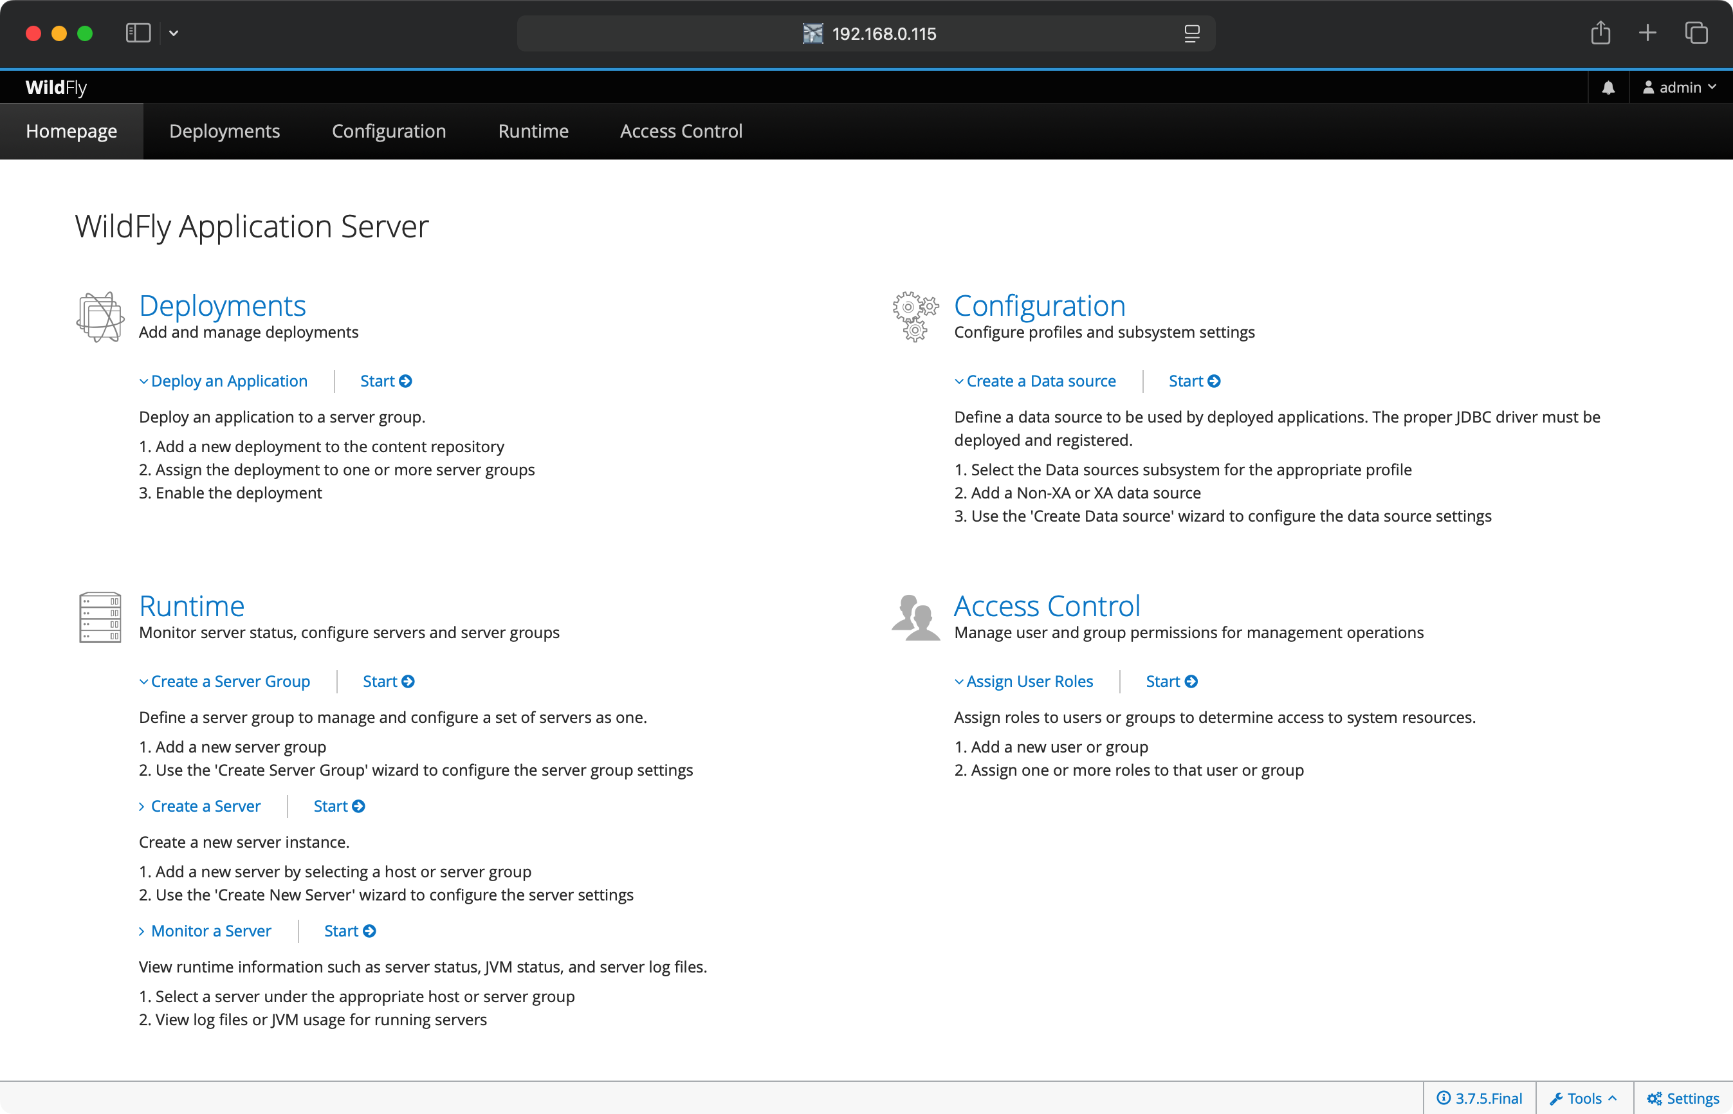The height and width of the screenshot is (1114, 1733).
Task: Open the Settings gear in footer
Action: [1682, 1098]
